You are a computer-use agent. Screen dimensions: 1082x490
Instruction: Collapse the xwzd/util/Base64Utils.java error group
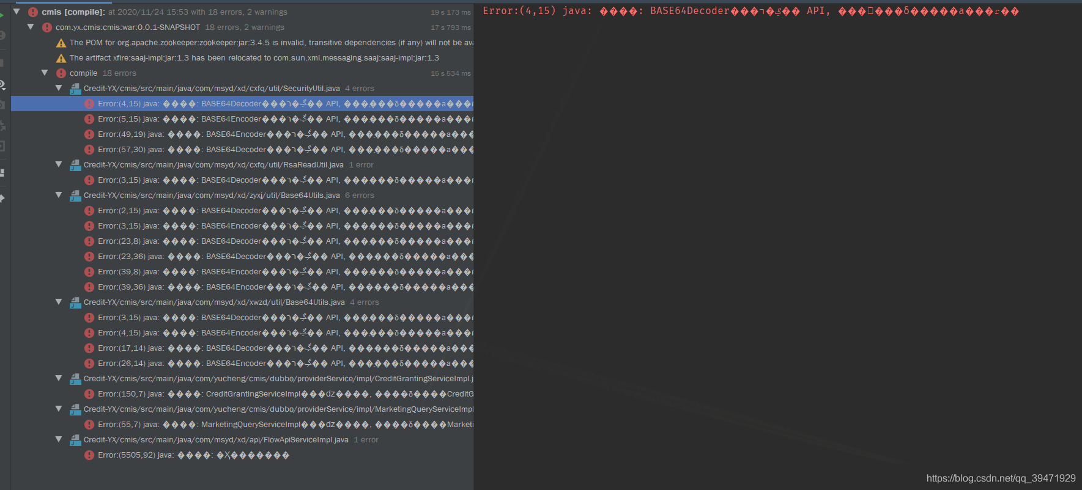pos(59,302)
